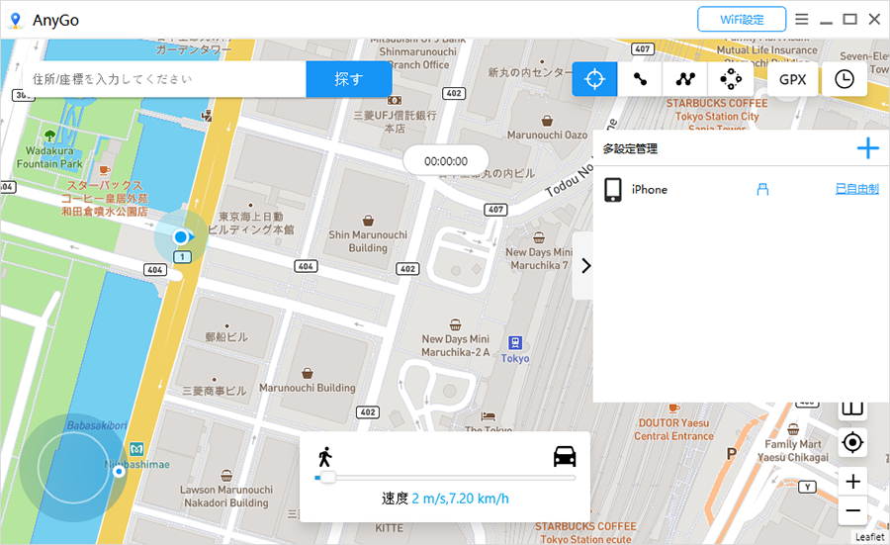This screenshot has height=545, width=890.
Task: Click the plus icon to add device
Action: click(866, 149)
